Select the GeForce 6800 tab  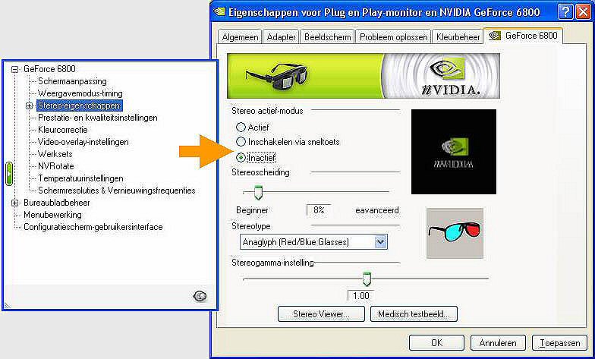coord(524,36)
